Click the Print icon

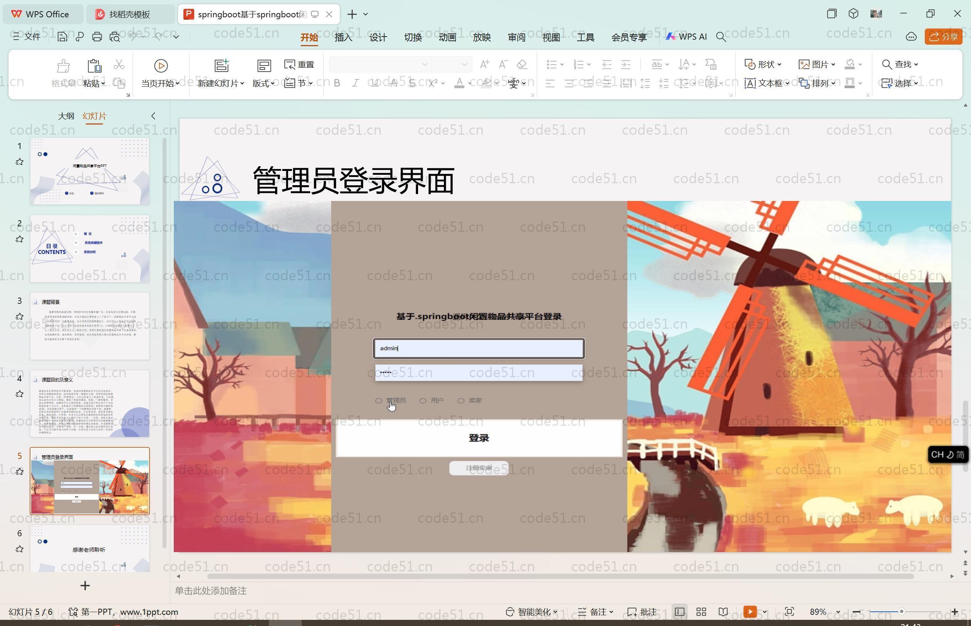[97, 37]
